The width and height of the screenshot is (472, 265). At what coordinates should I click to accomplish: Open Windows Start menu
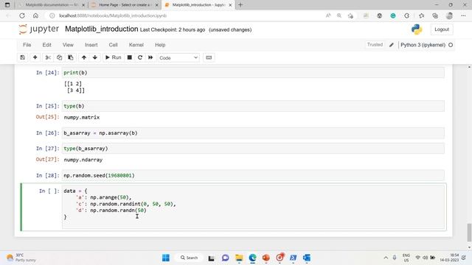(x=166, y=258)
